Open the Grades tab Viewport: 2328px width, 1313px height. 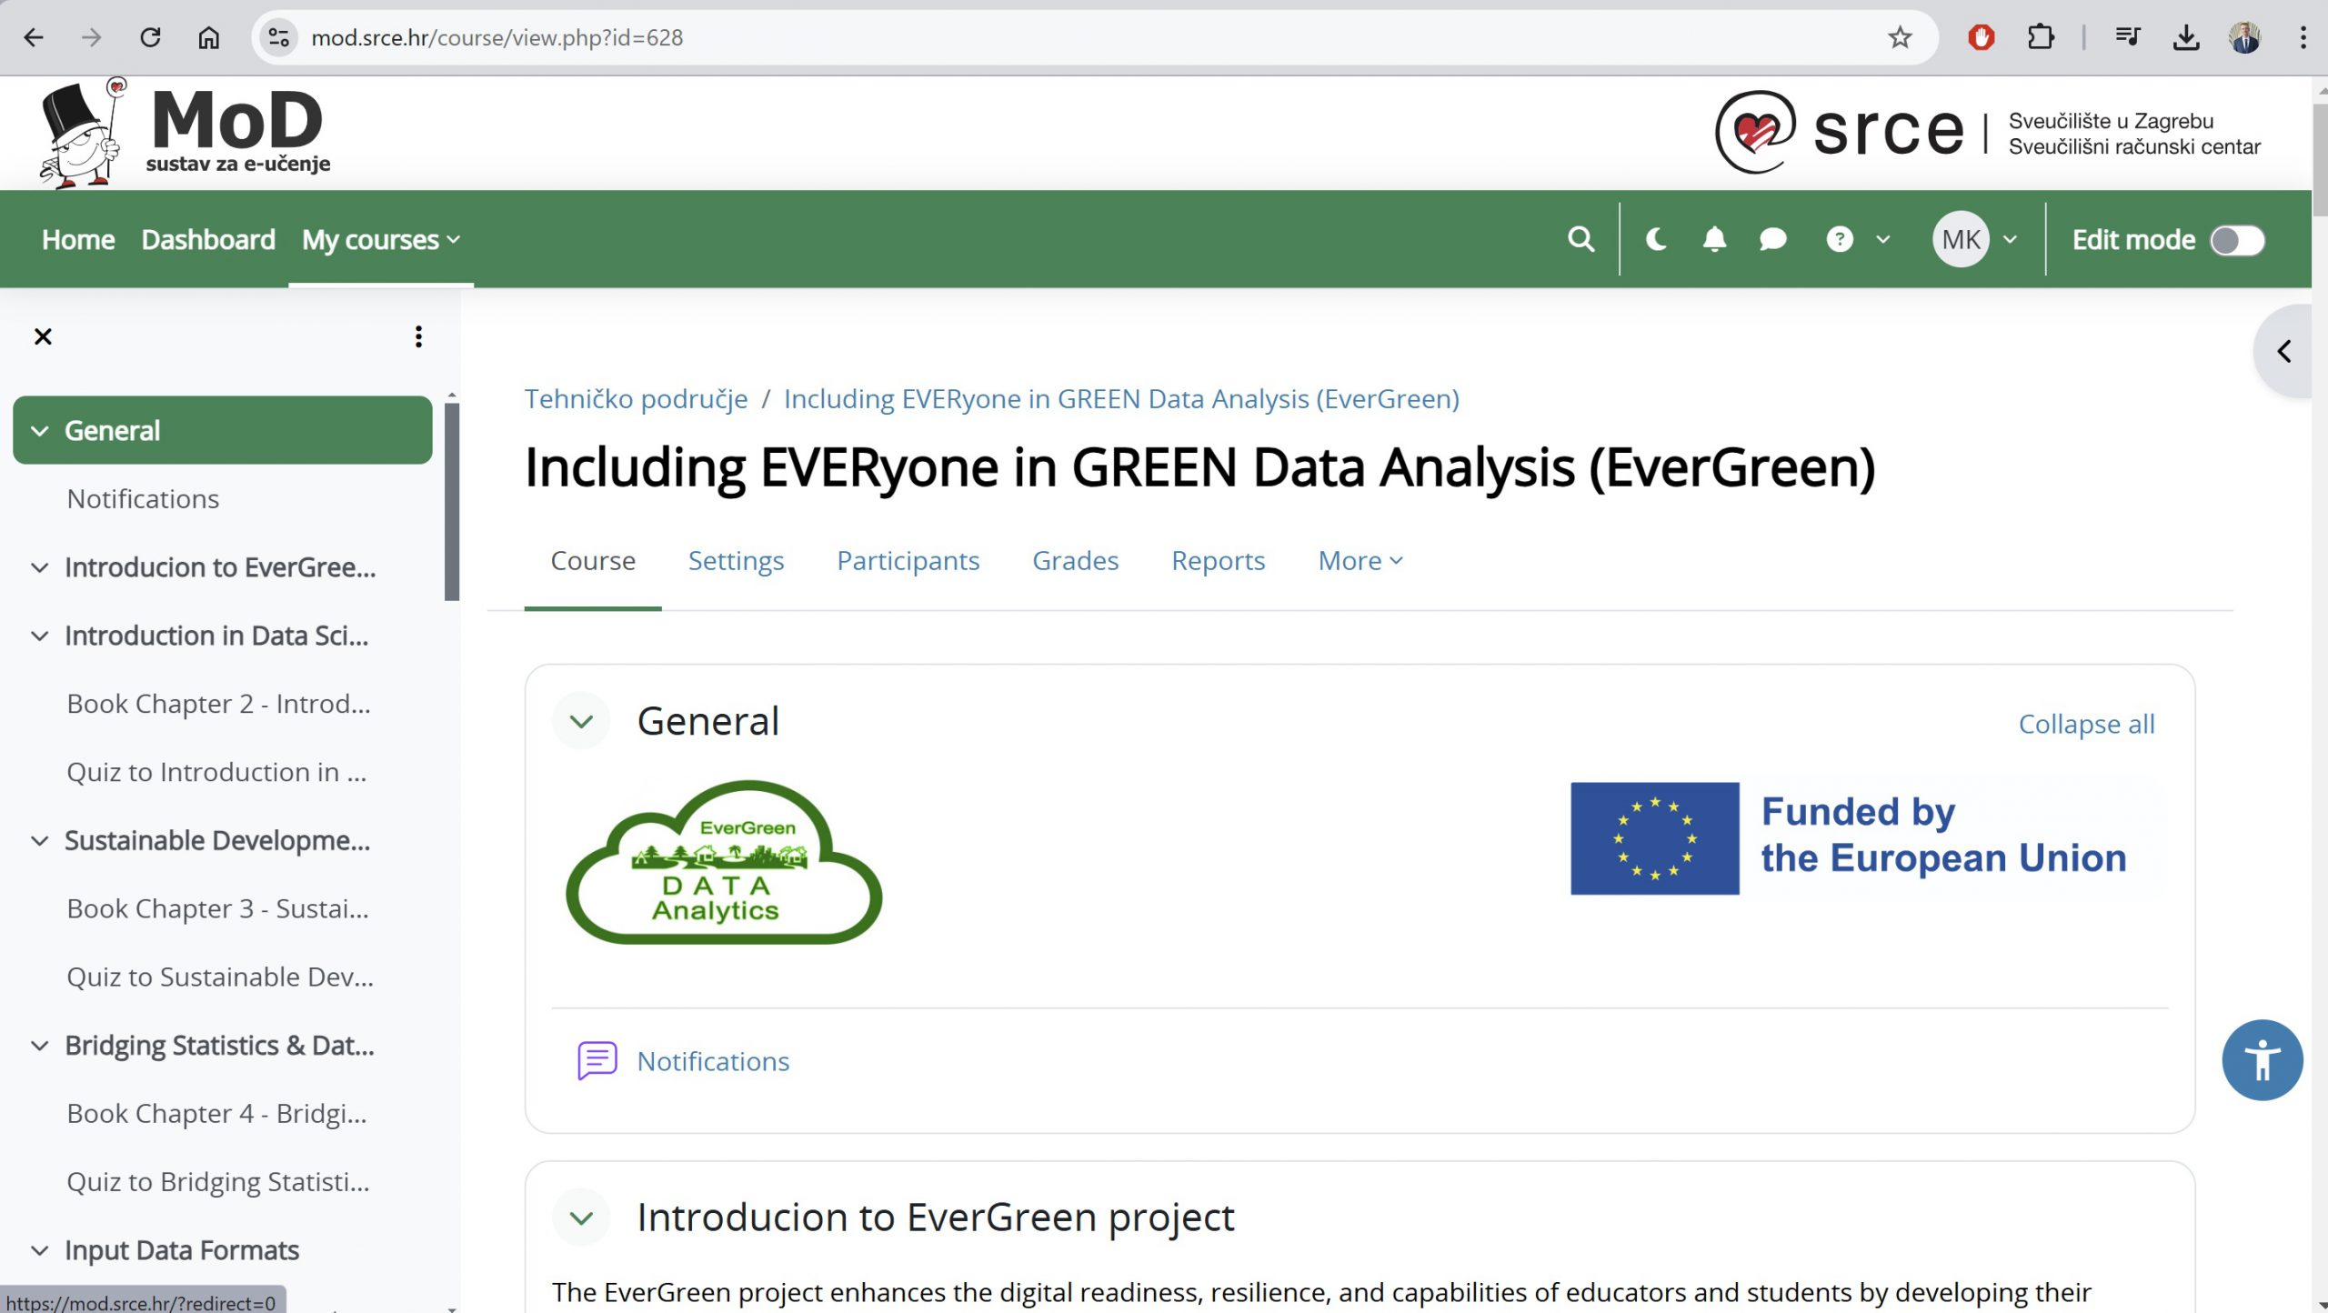1075,560
